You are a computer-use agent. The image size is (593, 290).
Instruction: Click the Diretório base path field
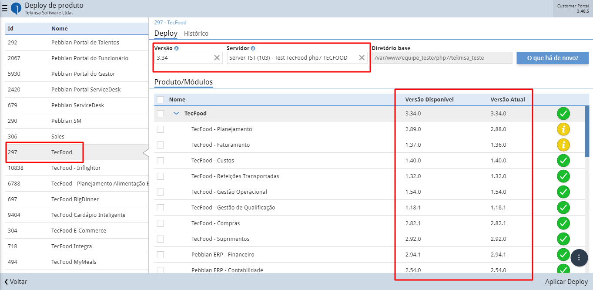442,58
